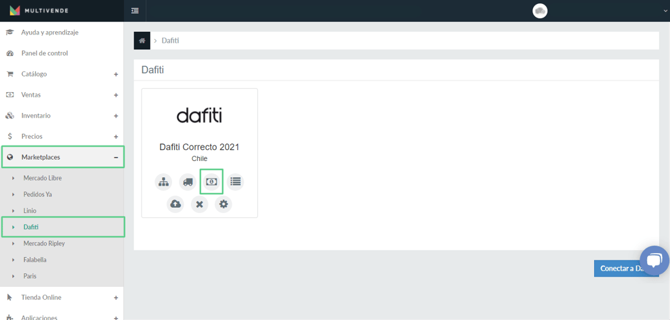Click the hierarchy/sitemap icon on Dafiti card
The width and height of the screenshot is (670, 320).
163,182
